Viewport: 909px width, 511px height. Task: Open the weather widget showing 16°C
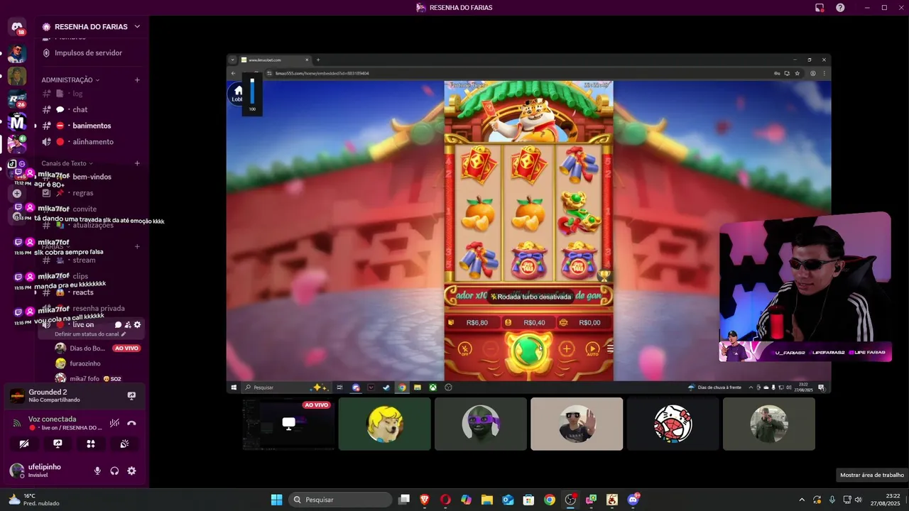[x=33, y=500]
